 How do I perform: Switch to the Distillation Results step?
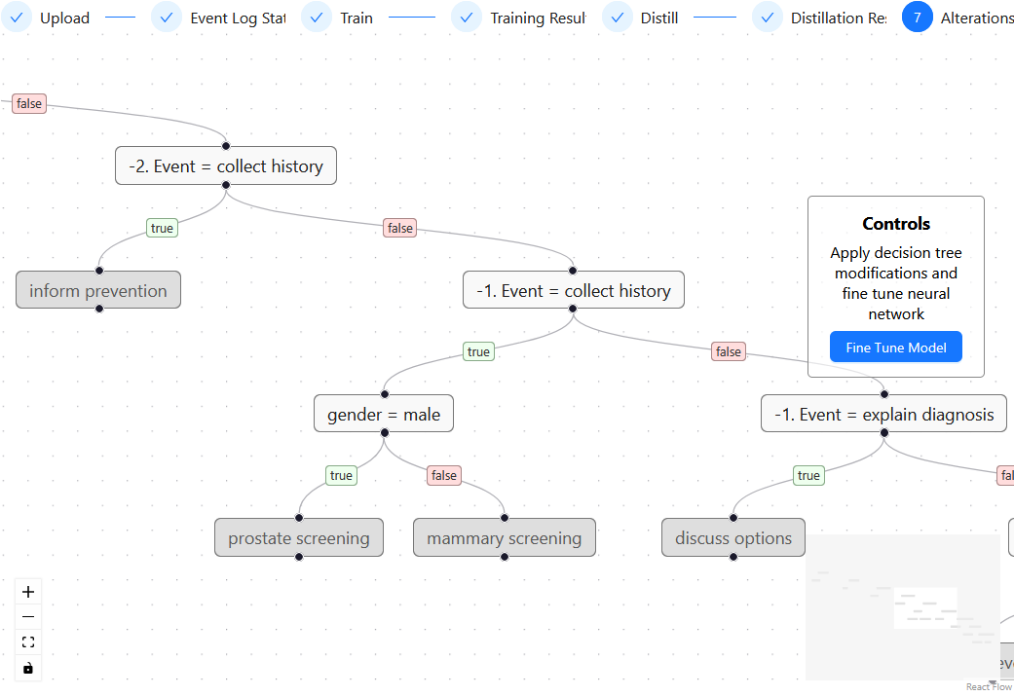pyautogui.click(x=766, y=17)
